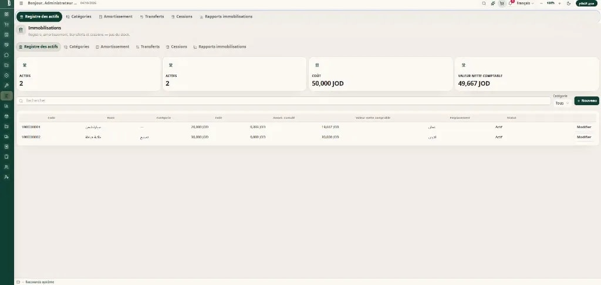
Task: Click Modifier for asset 1000000001
Action: click(x=584, y=127)
